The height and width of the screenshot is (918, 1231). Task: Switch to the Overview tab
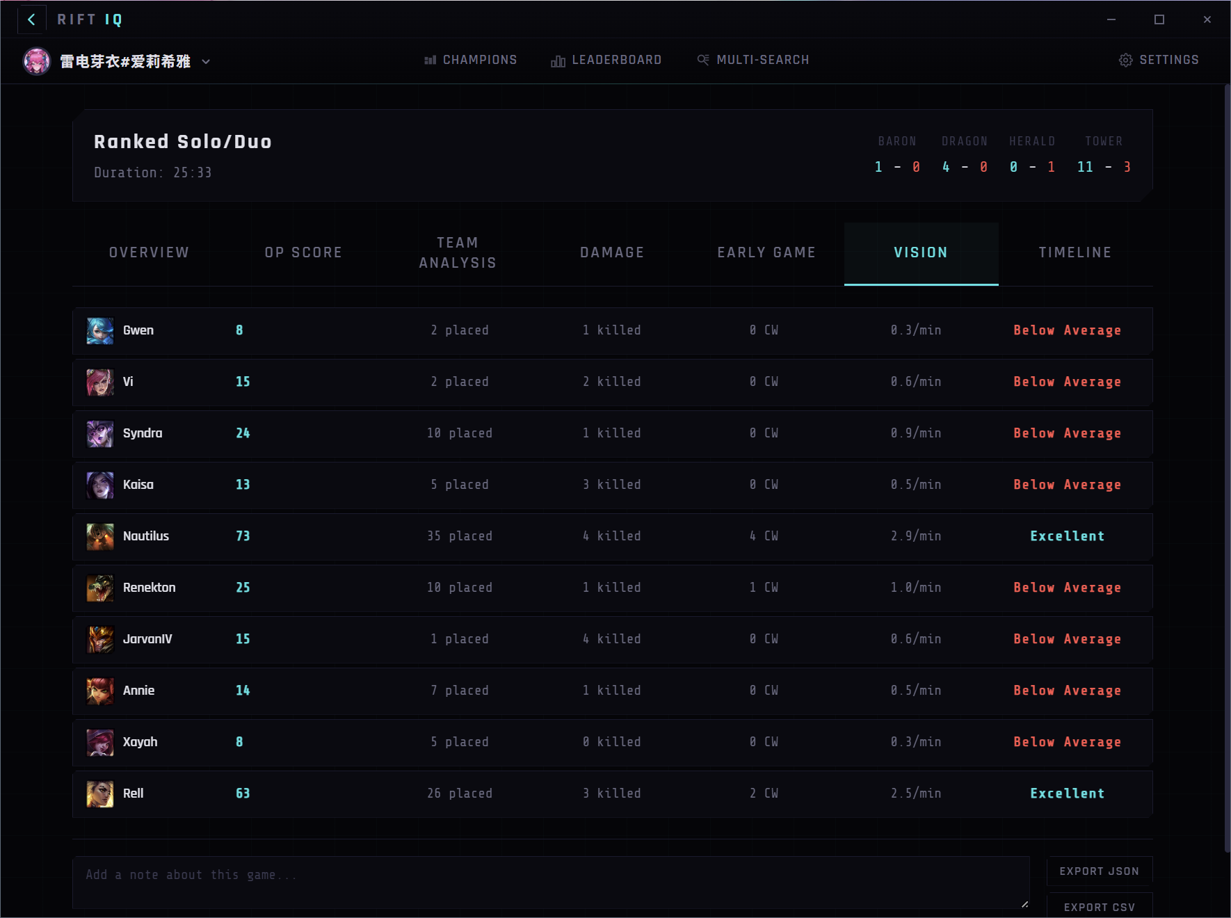(x=149, y=252)
